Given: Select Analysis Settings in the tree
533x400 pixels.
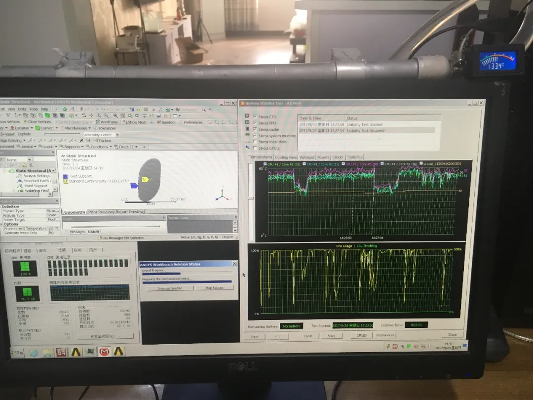Looking at the screenshot, I should (37, 176).
